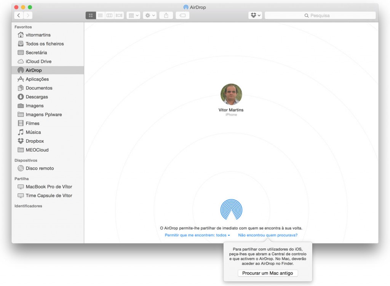
Task: Click the Partilha section header
Action: point(21,179)
